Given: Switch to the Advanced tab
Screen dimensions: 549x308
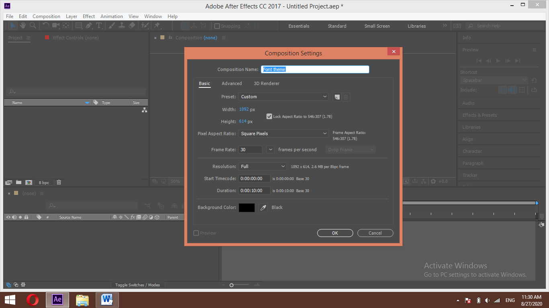Looking at the screenshot, I should tap(231, 83).
